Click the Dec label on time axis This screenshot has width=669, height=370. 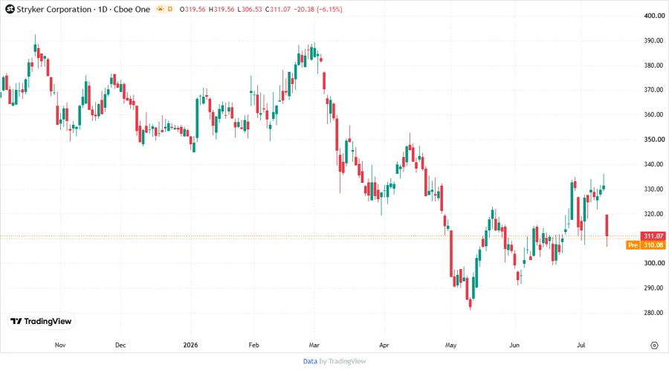[120, 345]
